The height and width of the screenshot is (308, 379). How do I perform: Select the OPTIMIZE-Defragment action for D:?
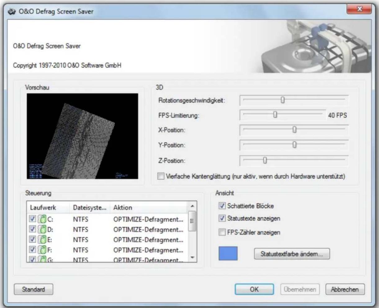click(x=148, y=229)
